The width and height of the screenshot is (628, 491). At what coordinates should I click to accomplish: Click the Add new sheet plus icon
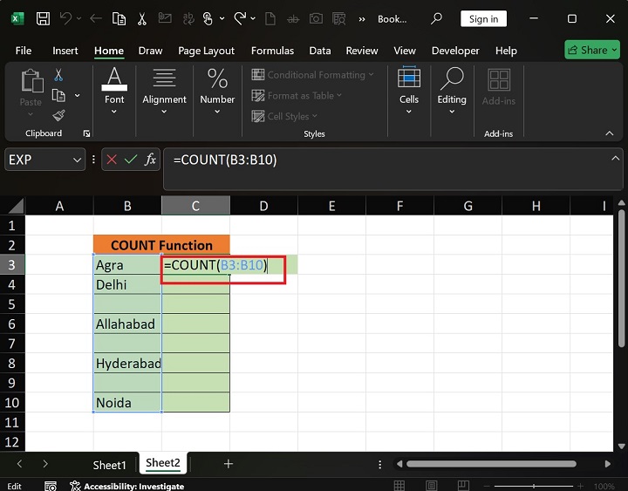[x=229, y=464]
